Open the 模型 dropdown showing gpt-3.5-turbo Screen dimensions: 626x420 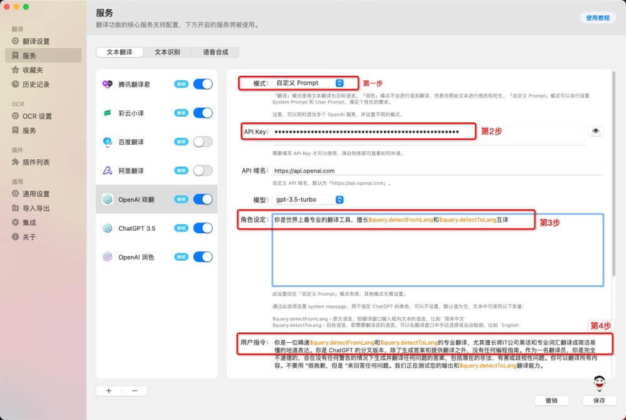click(x=309, y=199)
